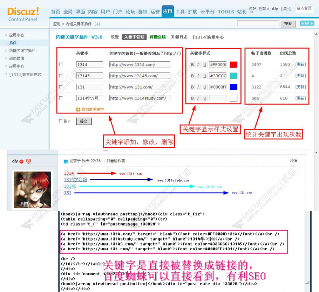Viewport: 319px width, 292px height.
Task: Click the red #FF0000 color swatch
Action: pos(233,64)
